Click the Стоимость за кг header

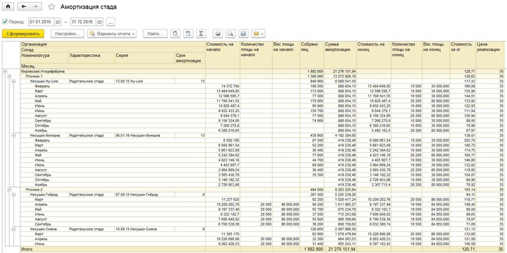pyautogui.click(x=463, y=55)
